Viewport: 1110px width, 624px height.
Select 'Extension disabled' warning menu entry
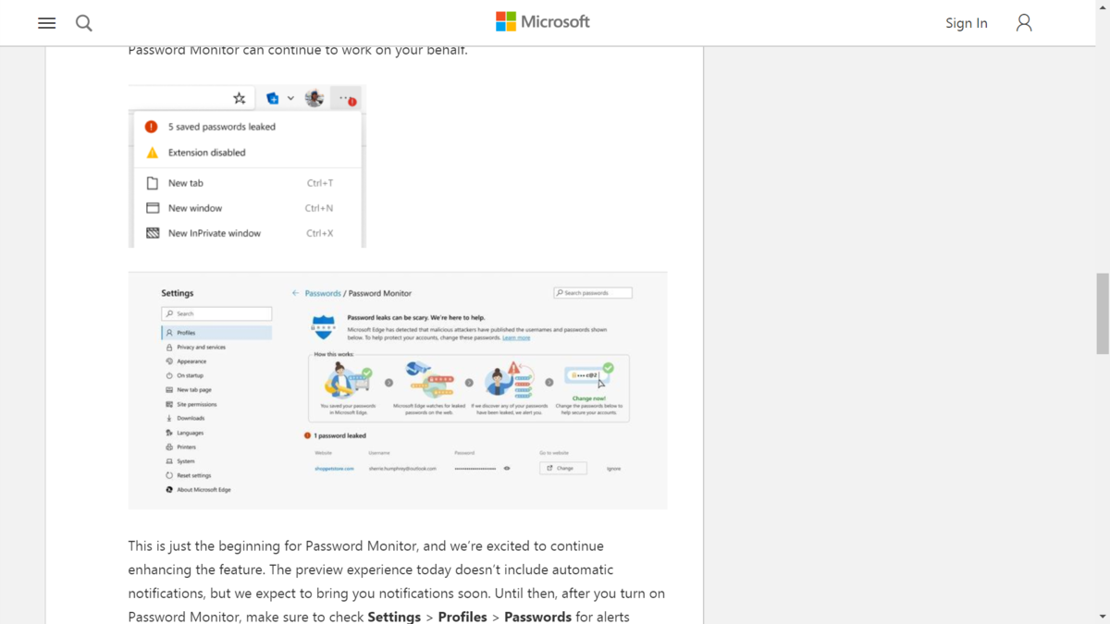pyautogui.click(x=207, y=153)
